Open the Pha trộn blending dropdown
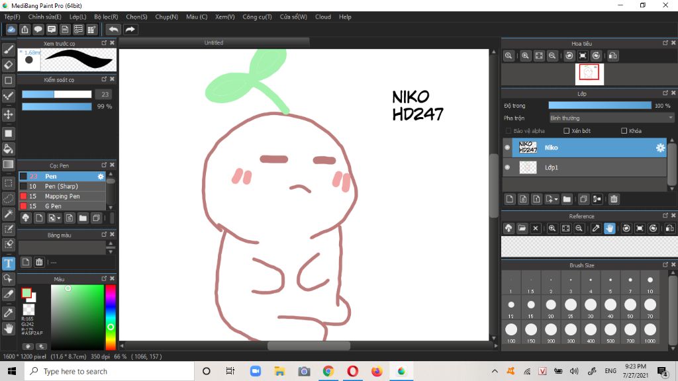 coord(611,118)
